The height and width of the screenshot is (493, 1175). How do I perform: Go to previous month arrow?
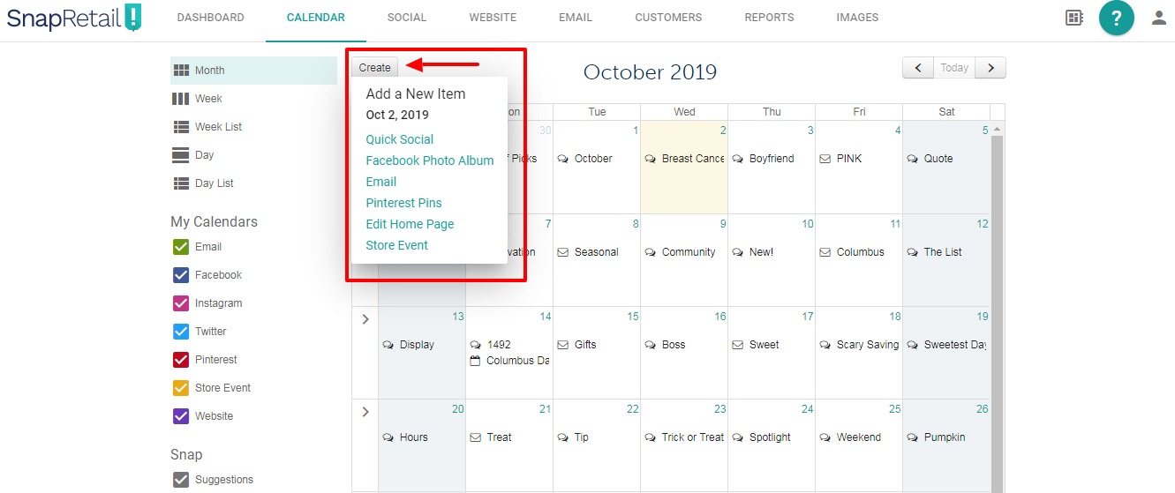tap(918, 68)
